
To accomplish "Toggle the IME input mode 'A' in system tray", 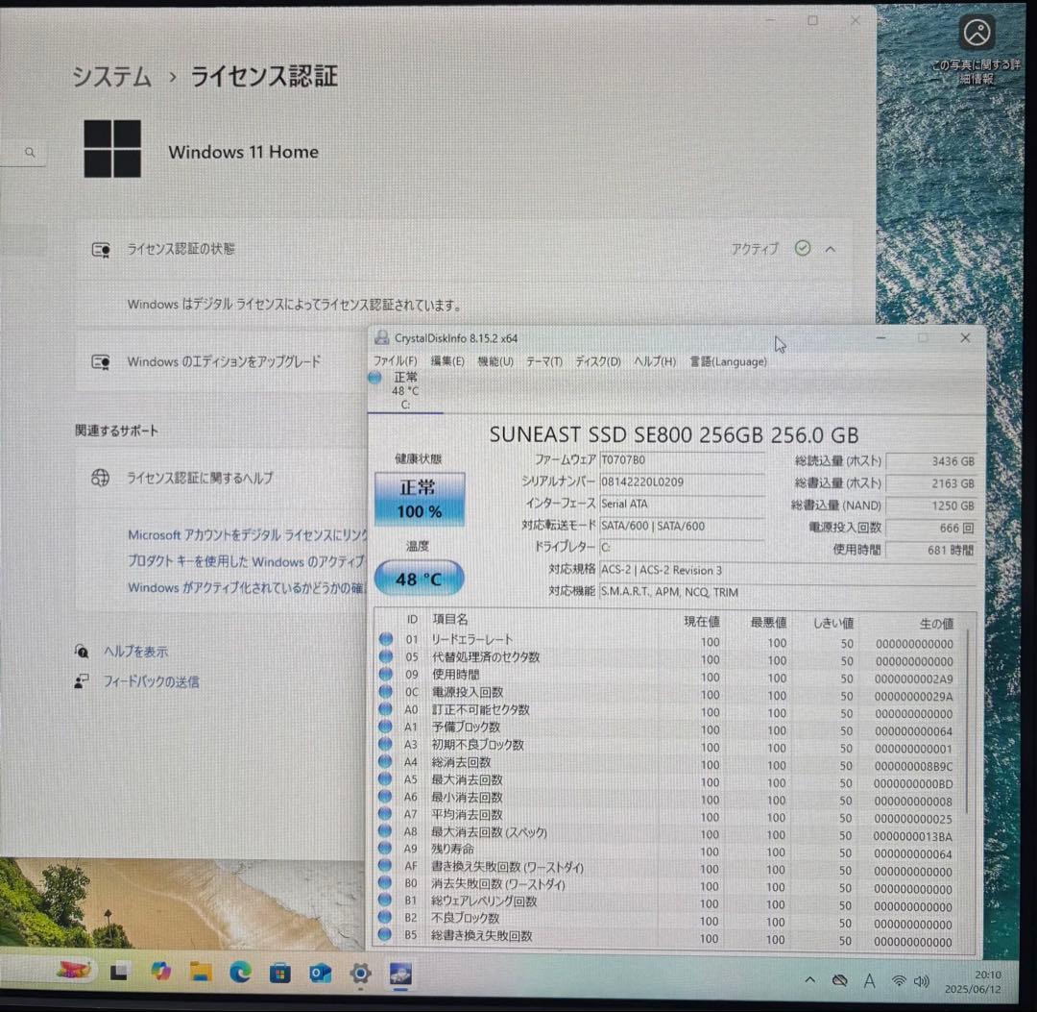I will [869, 981].
